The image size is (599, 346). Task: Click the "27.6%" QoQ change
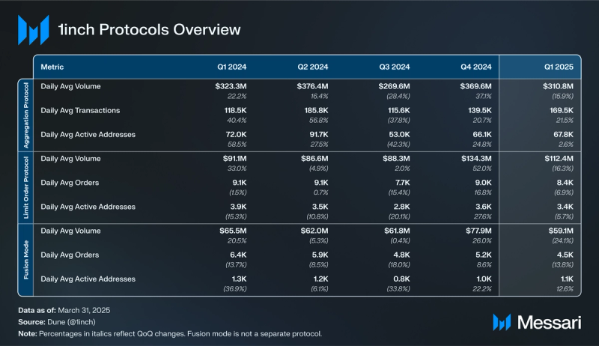(482, 216)
